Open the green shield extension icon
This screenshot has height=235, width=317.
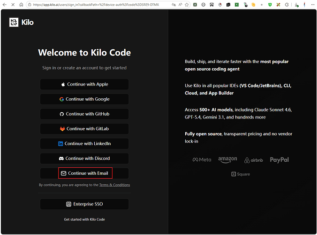coord(270,4)
